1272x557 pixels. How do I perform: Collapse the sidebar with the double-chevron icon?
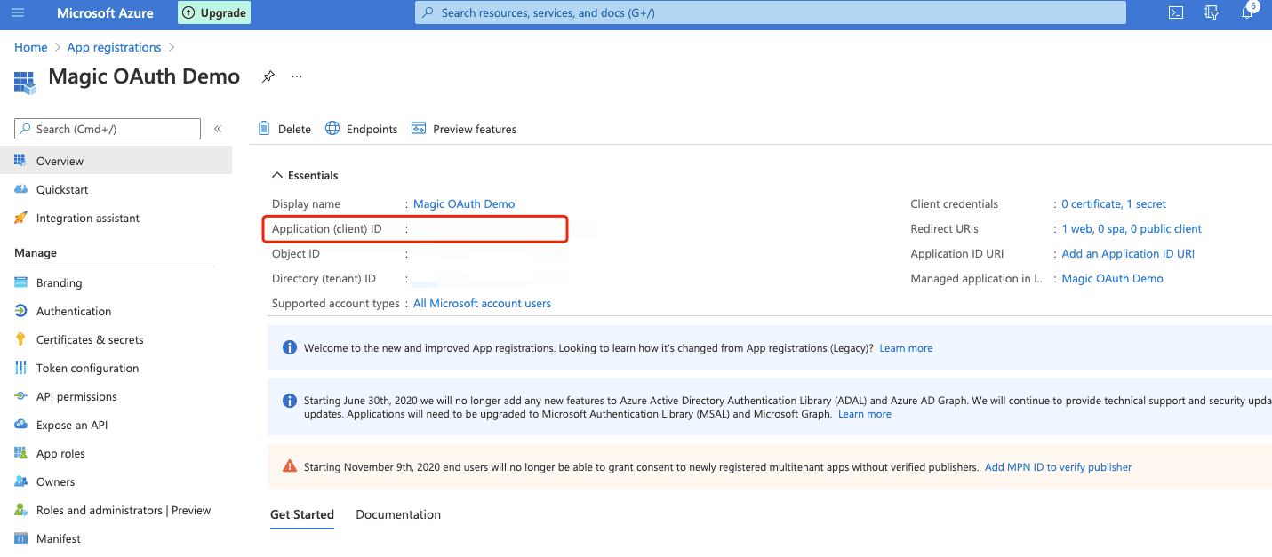pyautogui.click(x=218, y=129)
